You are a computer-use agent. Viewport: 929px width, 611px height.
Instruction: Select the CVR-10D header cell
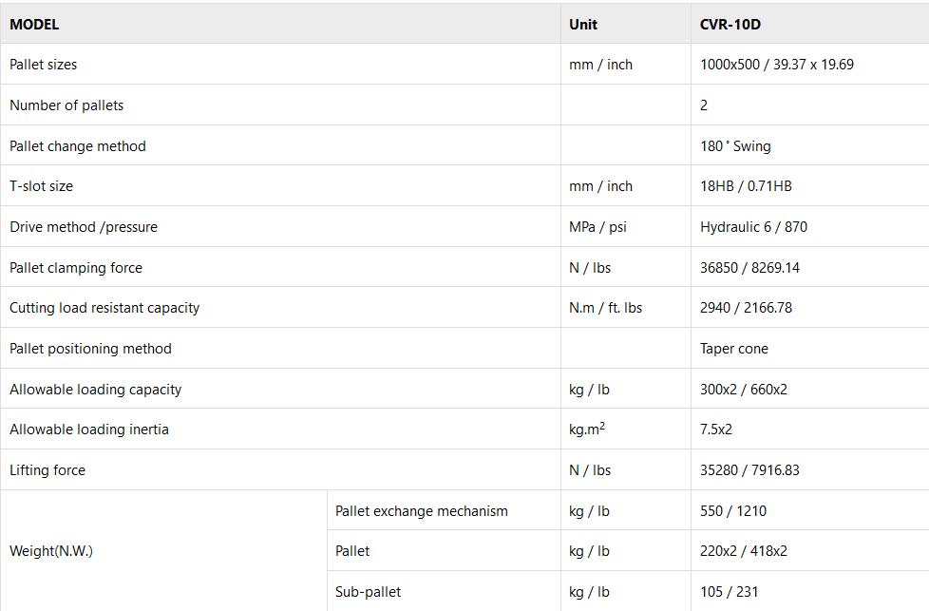(x=730, y=24)
